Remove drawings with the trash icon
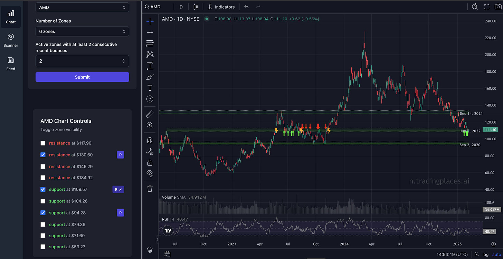 150,188
